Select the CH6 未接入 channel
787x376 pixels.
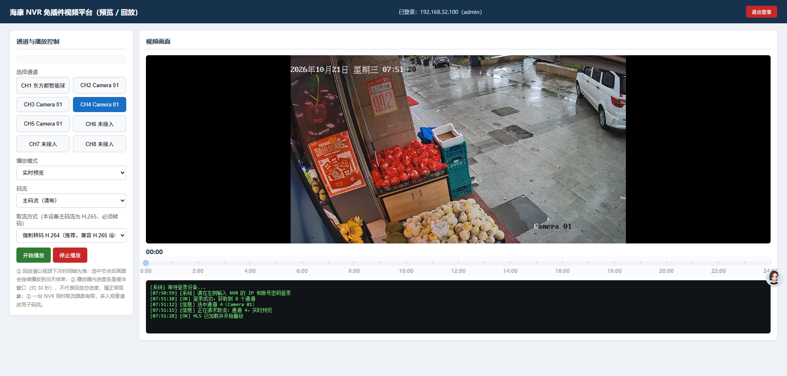point(100,124)
